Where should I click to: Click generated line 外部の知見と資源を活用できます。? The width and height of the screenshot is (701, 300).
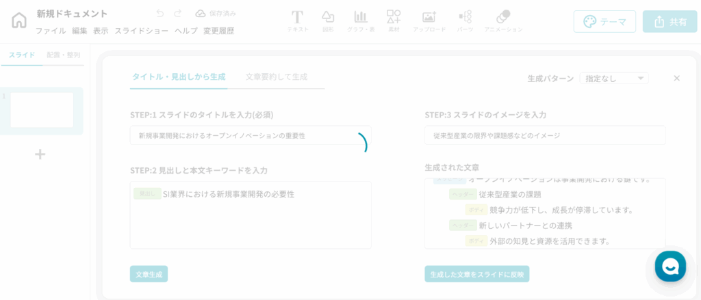coord(550,241)
